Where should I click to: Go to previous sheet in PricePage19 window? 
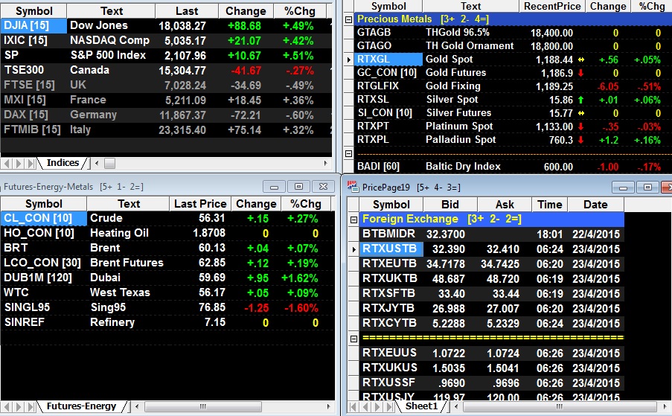coord(365,406)
